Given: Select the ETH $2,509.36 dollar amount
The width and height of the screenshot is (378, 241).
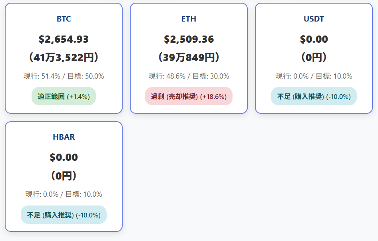Looking at the screenshot, I should (x=189, y=39).
